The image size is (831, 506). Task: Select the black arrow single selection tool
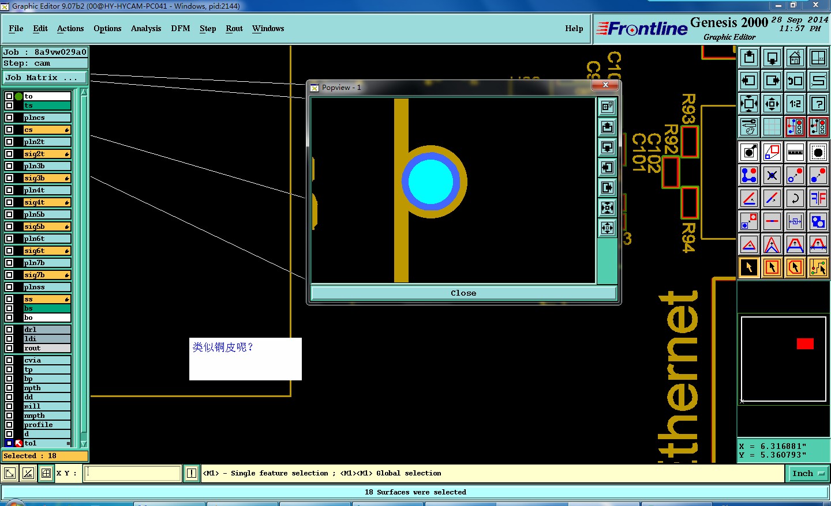[749, 267]
